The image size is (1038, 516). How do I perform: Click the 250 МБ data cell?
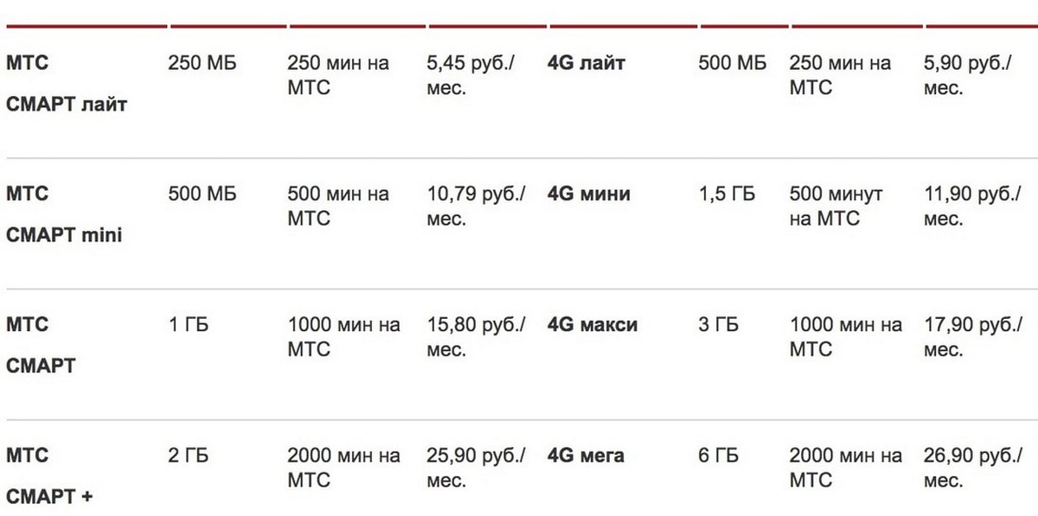(202, 63)
